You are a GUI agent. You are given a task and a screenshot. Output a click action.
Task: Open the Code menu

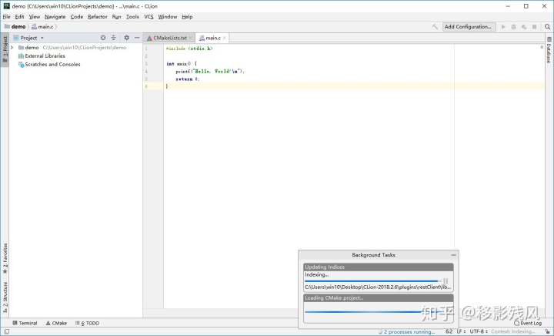coord(77,17)
